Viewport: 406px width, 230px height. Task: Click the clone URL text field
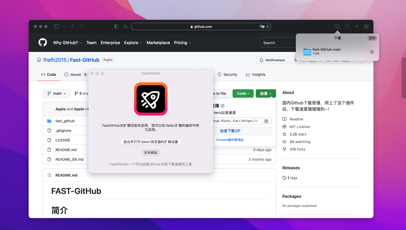tap(237, 121)
